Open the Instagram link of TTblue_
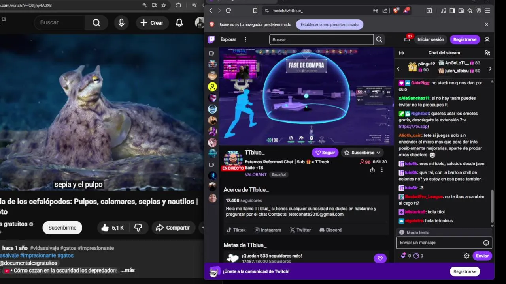 (x=268, y=230)
